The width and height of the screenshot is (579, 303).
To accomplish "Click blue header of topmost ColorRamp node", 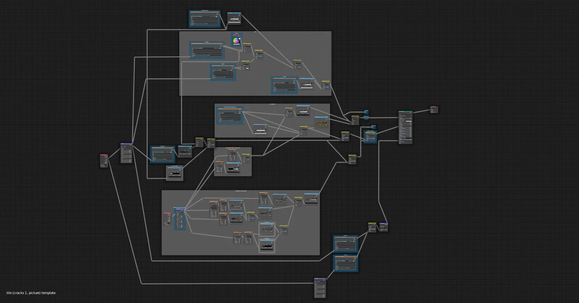I will click(234, 13).
